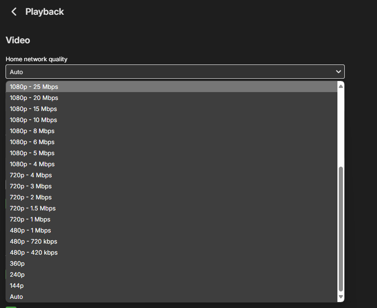Click the combo box showing Auto

175,72
